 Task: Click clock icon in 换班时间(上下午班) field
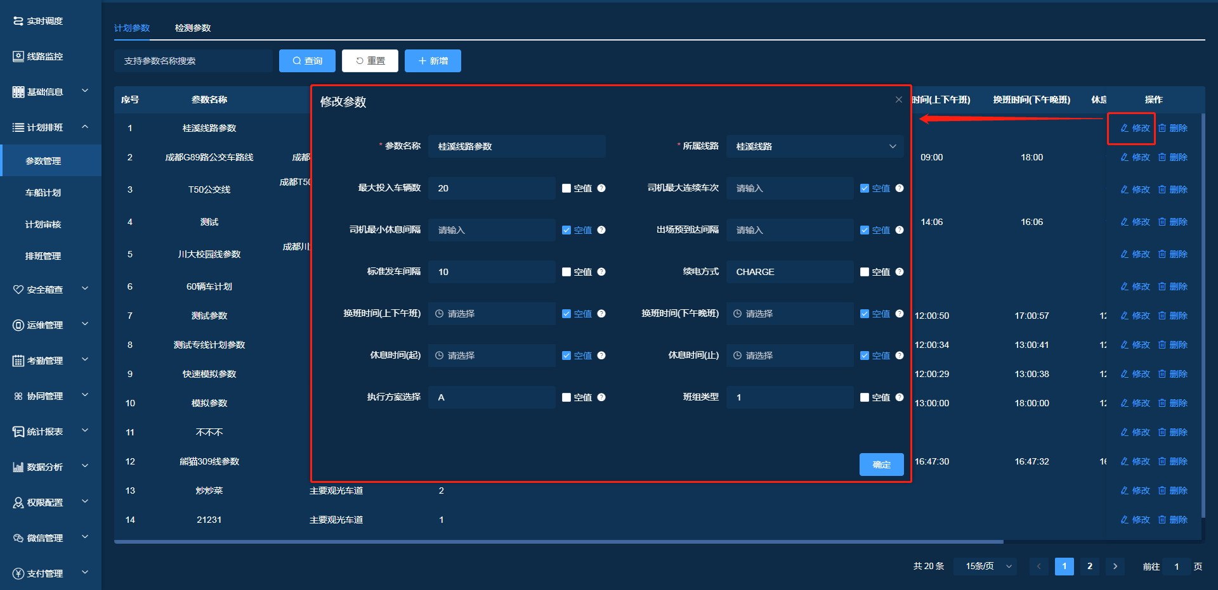point(439,314)
